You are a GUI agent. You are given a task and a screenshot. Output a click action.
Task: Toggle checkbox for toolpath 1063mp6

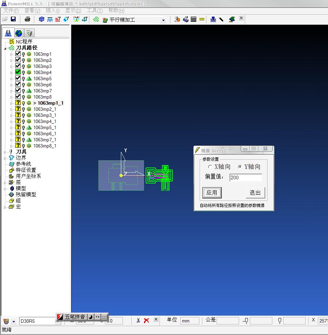[x=18, y=84]
